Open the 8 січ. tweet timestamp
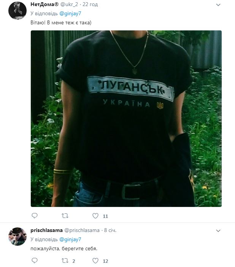Screen dimensions: 235x267 pos(110,230)
